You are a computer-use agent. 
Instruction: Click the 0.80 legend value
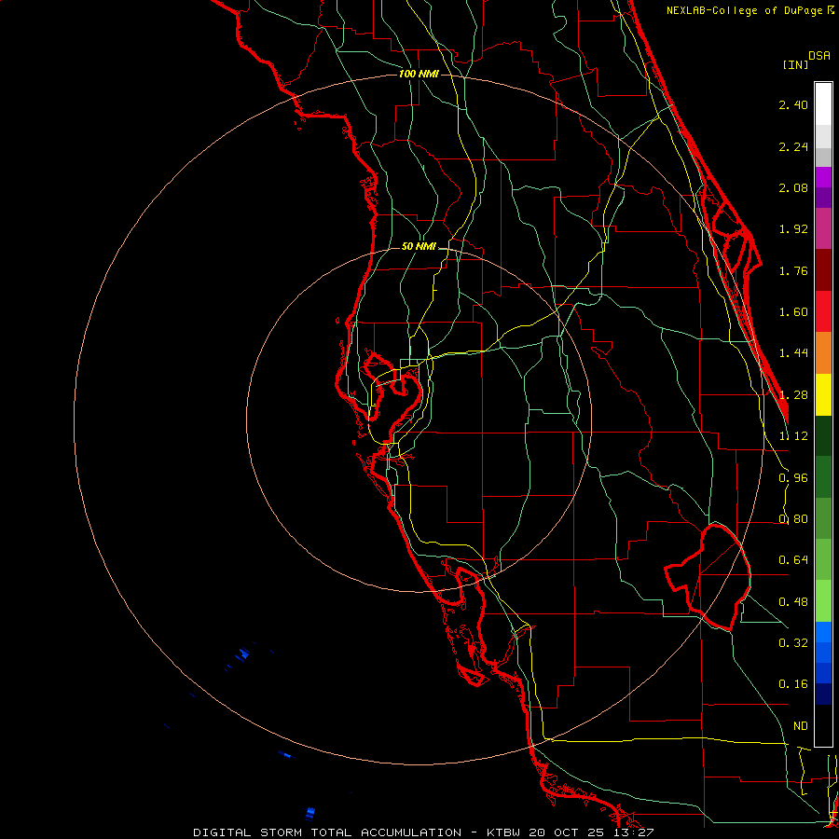tap(793, 519)
